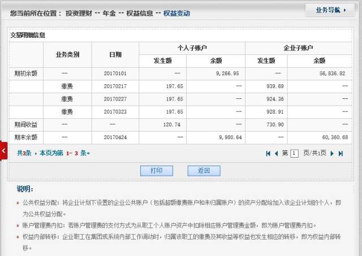Click the 返回 back button
The image size is (362, 256).
(x=204, y=171)
